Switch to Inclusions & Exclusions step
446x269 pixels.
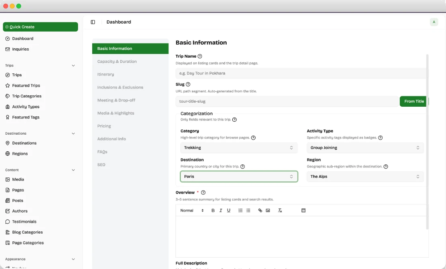click(x=130, y=88)
